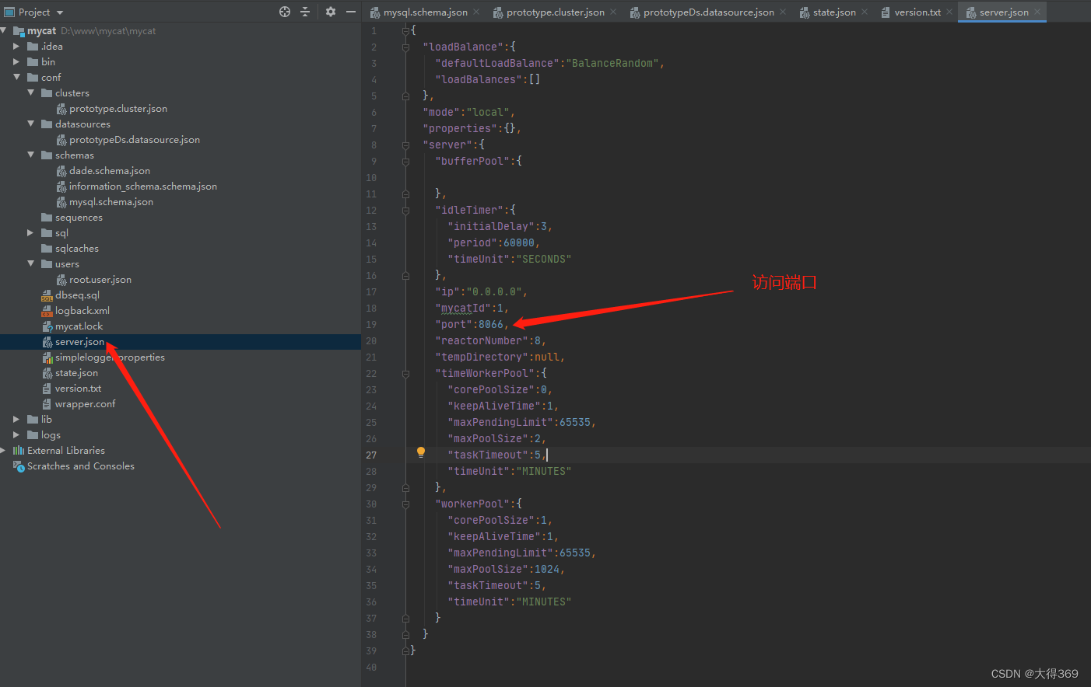The width and height of the screenshot is (1091, 687).
Task: Click the logback.xml file icon
Action: coord(47,311)
